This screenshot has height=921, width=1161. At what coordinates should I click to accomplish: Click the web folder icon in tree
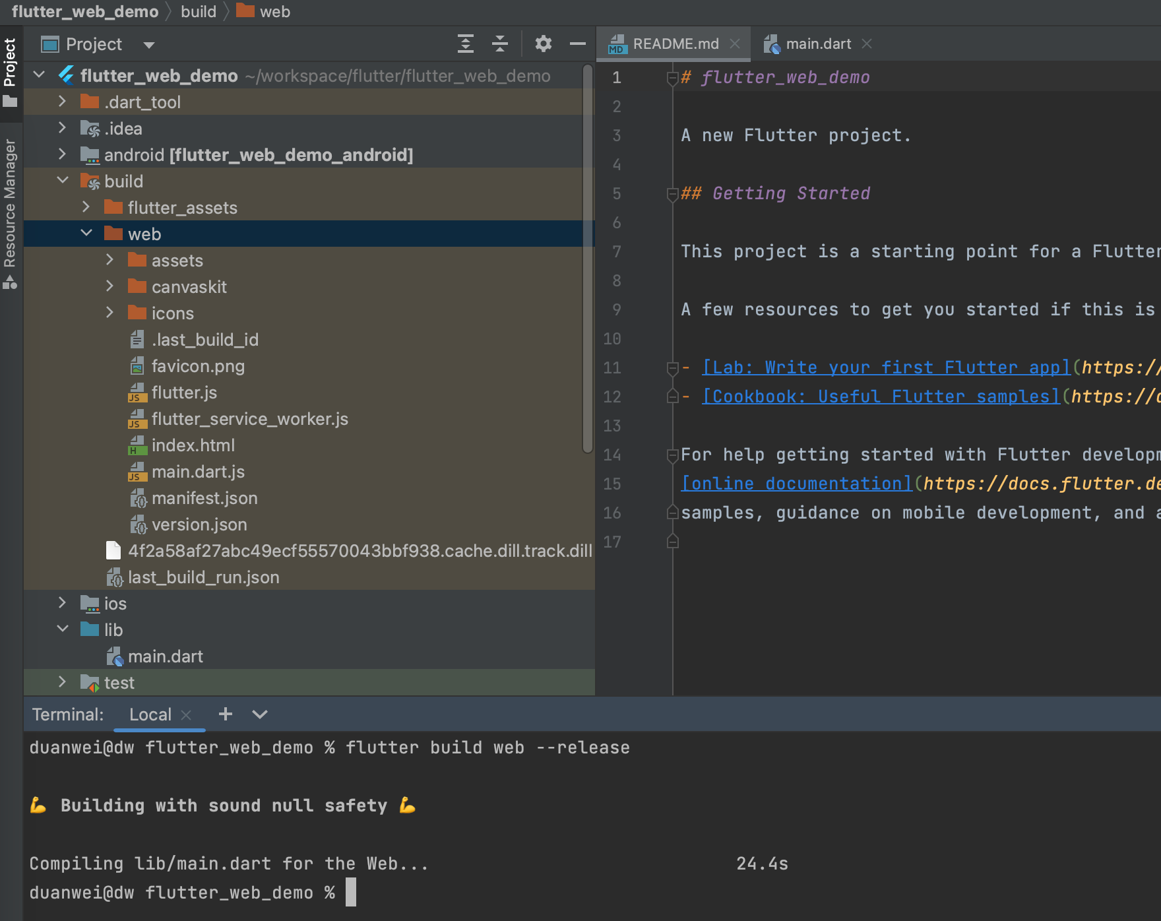tap(113, 233)
